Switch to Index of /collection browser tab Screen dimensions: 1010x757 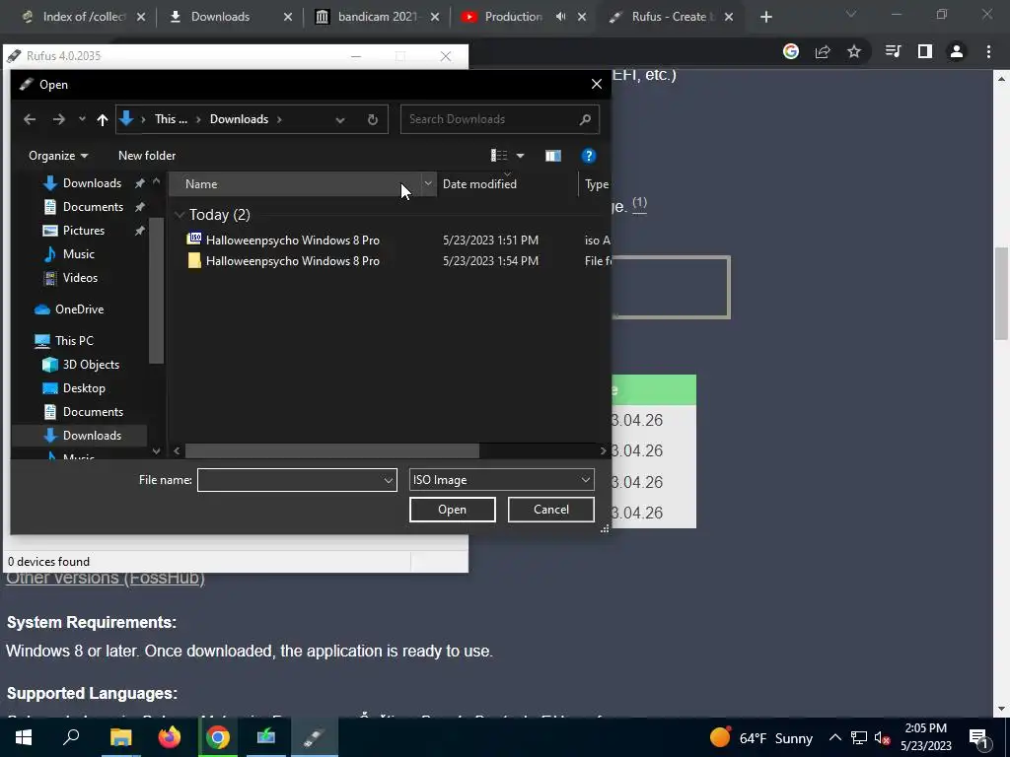(x=83, y=17)
